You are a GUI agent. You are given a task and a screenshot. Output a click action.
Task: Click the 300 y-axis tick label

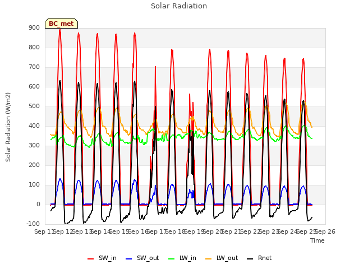click(x=34, y=146)
